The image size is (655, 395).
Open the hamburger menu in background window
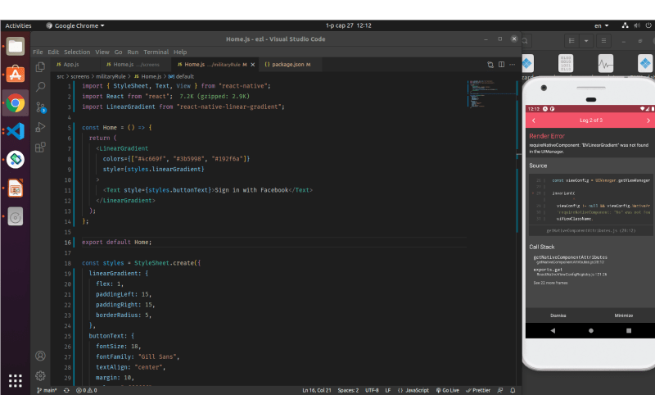click(x=603, y=41)
